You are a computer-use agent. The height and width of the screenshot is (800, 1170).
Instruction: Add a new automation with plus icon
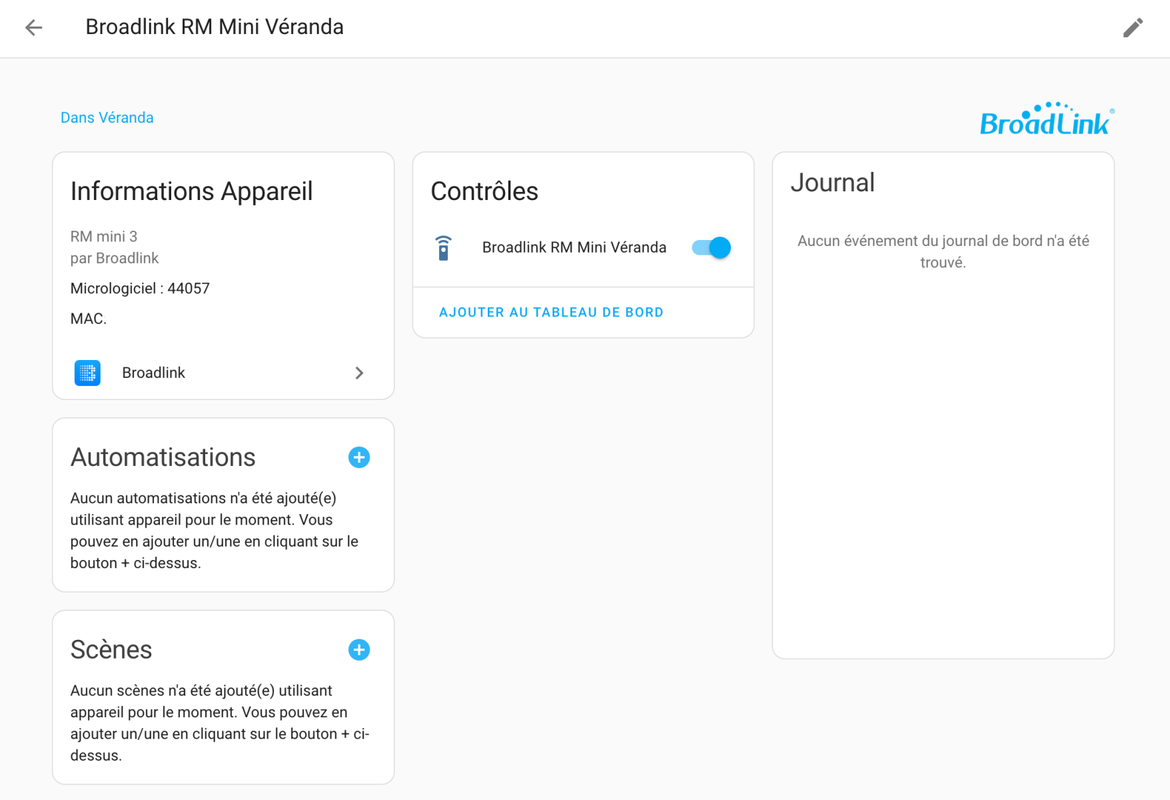[359, 457]
